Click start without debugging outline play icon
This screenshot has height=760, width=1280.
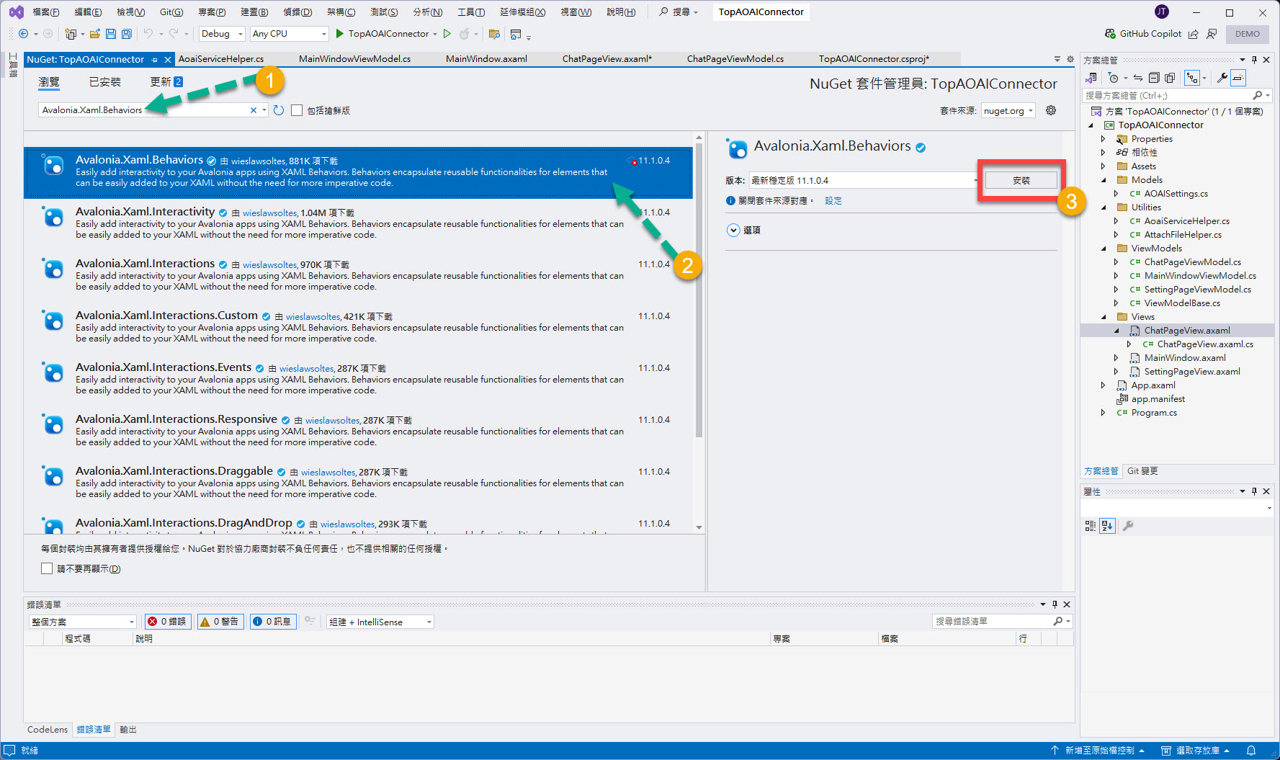(x=447, y=34)
